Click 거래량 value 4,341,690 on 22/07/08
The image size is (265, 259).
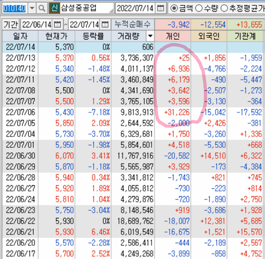pyautogui.click(x=137, y=90)
